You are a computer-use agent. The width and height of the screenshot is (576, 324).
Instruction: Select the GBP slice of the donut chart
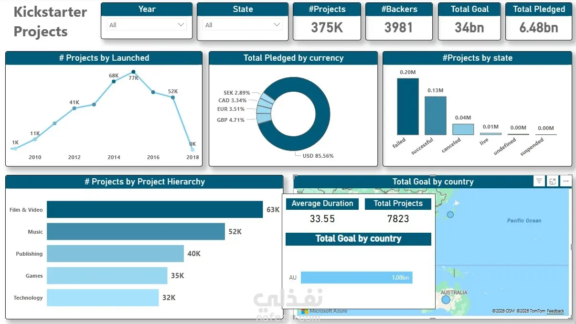tap(264, 118)
